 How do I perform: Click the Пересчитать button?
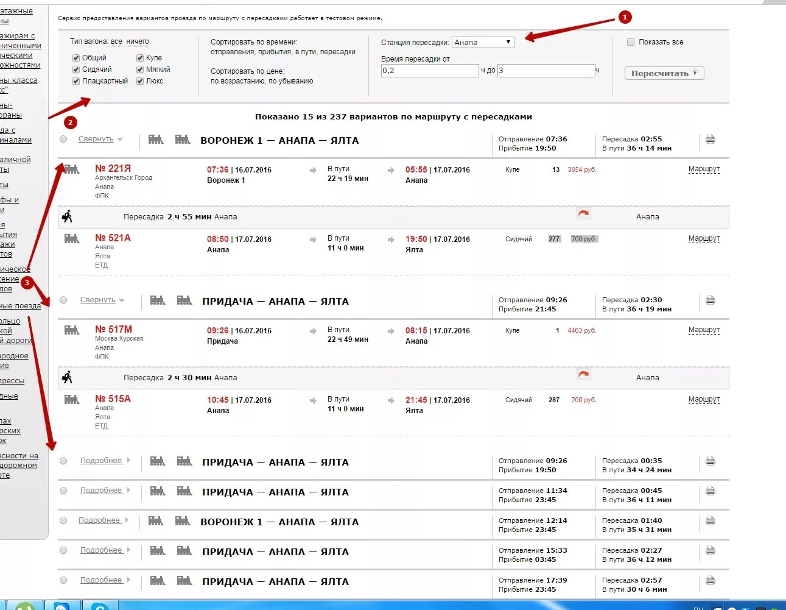pyautogui.click(x=664, y=73)
